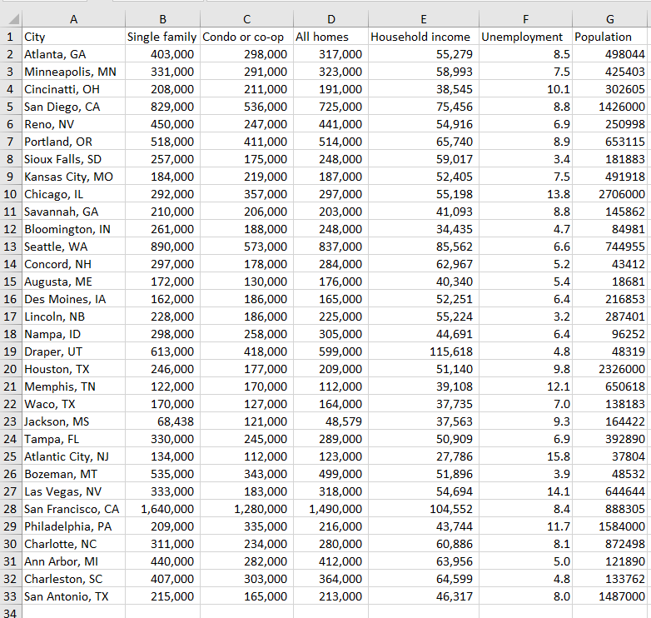Select the 'San Antonio, TX' cell

click(73, 596)
